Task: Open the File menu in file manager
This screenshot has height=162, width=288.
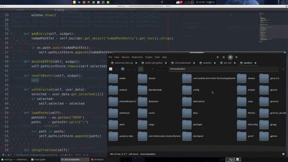Action: [x=110, y=57]
